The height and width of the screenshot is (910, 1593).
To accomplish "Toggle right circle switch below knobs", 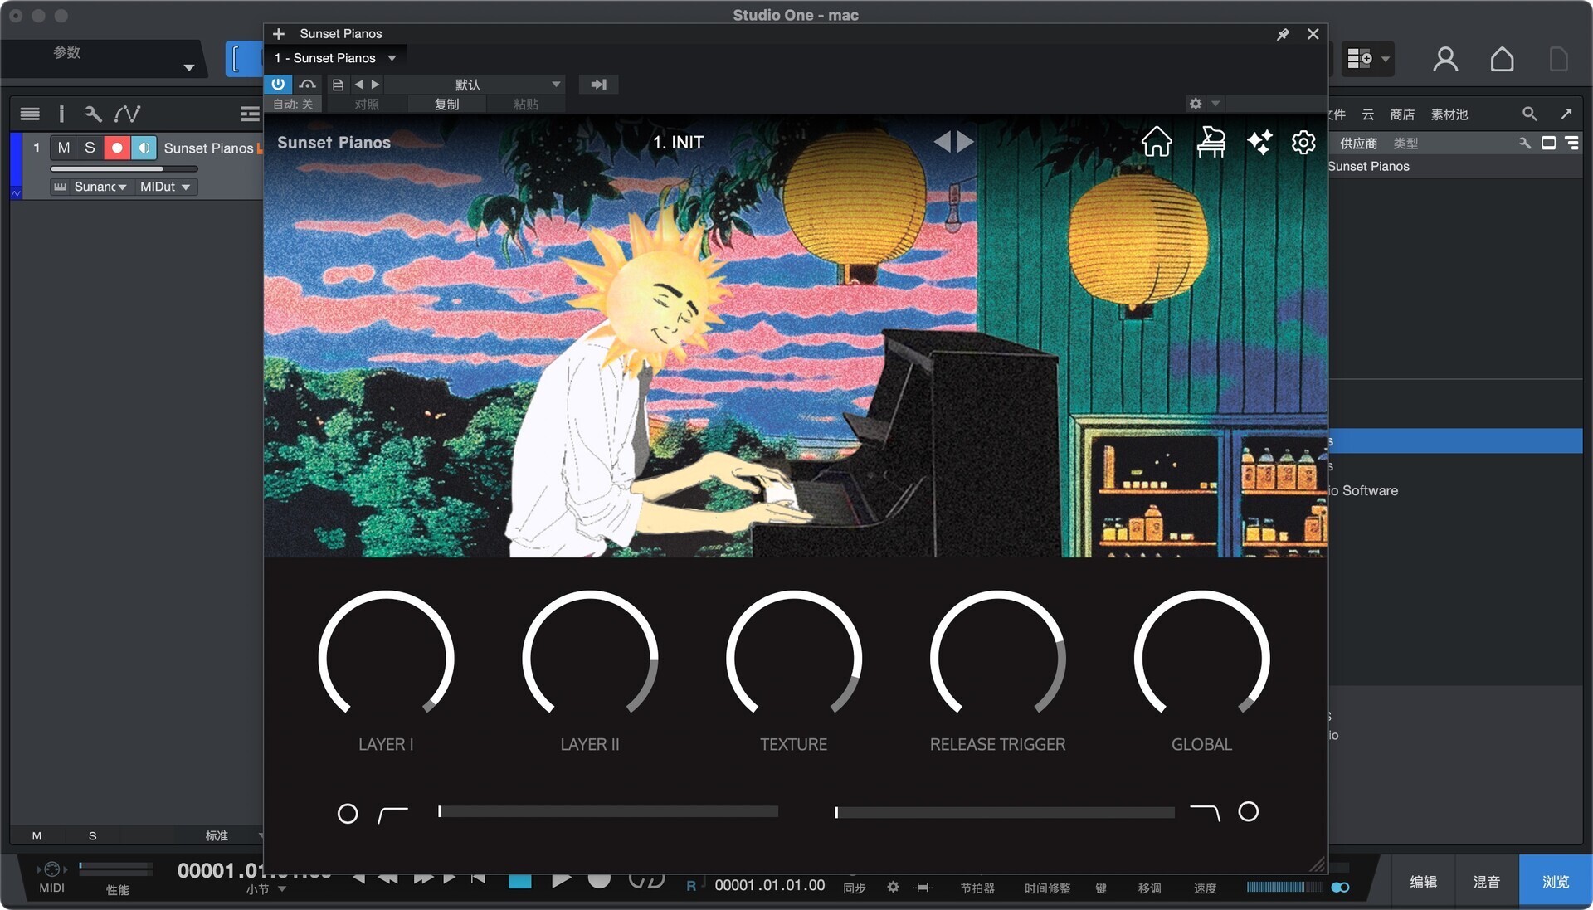I will [x=1248, y=811].
